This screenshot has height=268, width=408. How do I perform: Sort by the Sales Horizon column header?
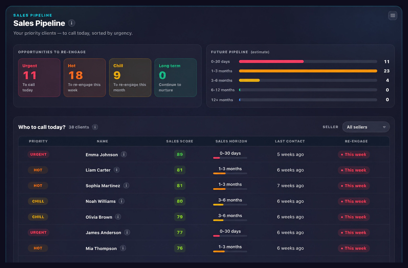[231, 141]
